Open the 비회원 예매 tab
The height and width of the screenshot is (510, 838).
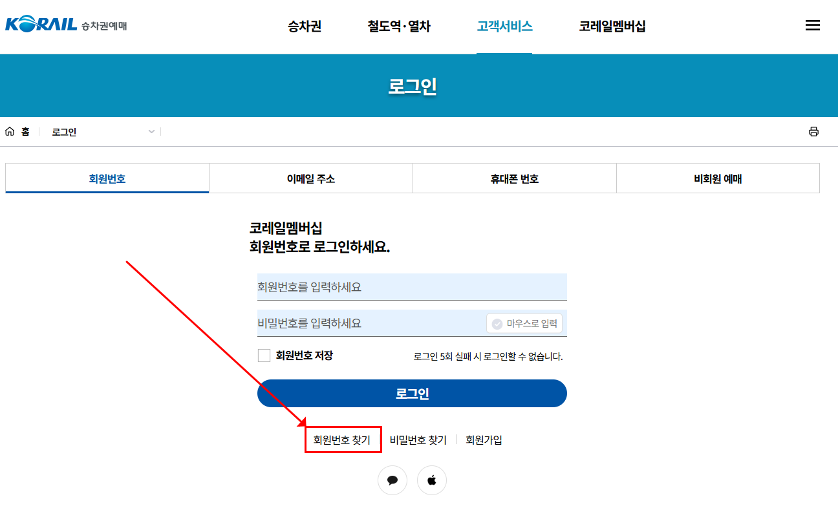coord(718,178)
